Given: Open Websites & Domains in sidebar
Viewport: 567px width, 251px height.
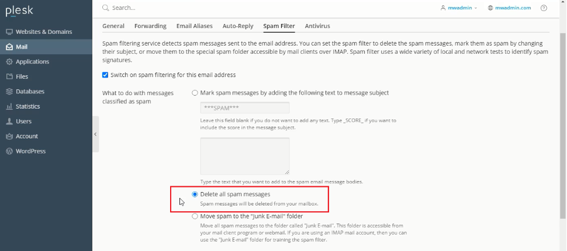Looking at the screenshot, I should (46, 32).
